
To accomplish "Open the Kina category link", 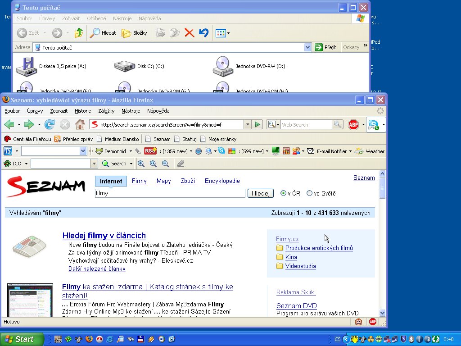I will 291,257.
